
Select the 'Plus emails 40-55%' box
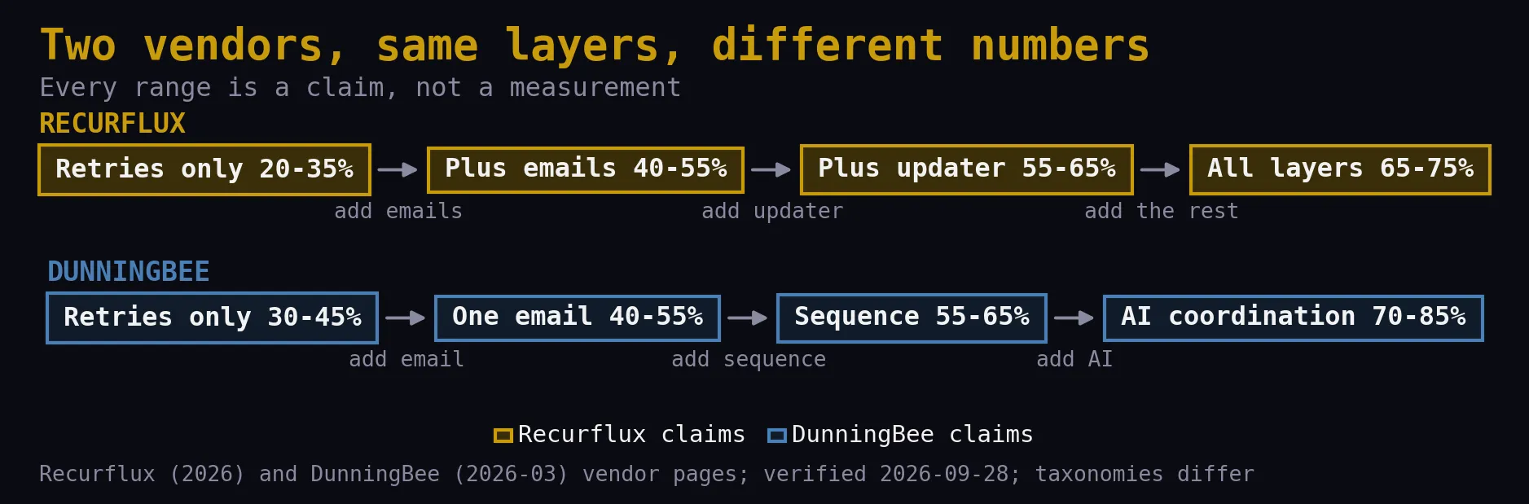coord(585,169)
